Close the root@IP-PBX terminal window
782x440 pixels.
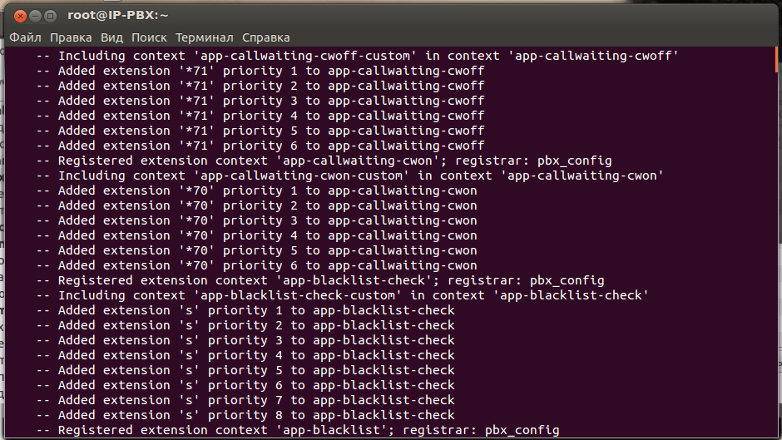coord(20,16)
